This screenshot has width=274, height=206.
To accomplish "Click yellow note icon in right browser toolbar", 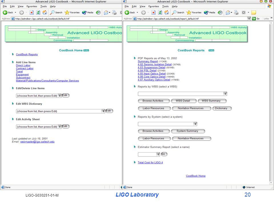I will point(253,12).
